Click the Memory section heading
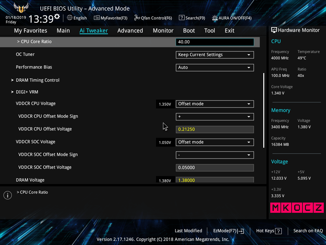Image resolution: width=326 pixels, height=245 pixels. [x=281, y=110]
